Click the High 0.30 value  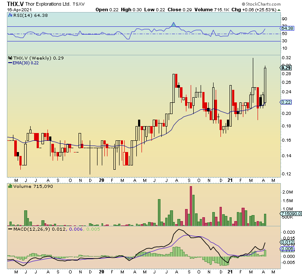[x=131, y=10]
